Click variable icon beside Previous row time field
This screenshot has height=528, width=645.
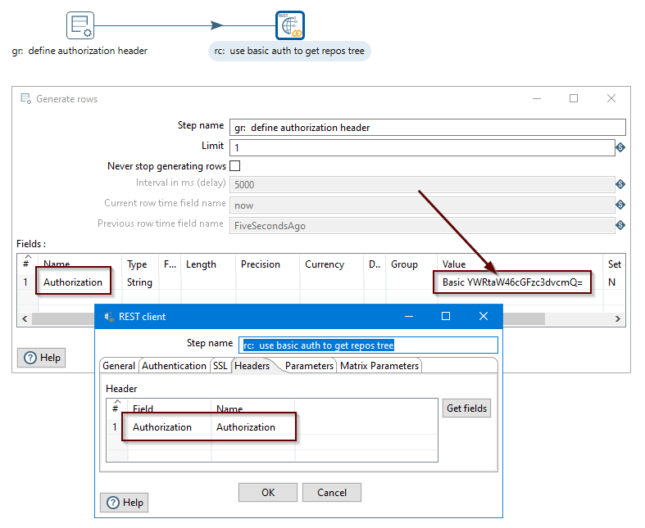pyautogui.click(x=620, y=225)
